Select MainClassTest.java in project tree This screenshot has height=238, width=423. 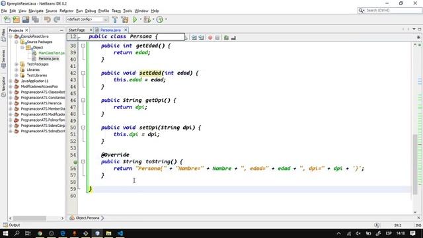[x=51, y=53]
